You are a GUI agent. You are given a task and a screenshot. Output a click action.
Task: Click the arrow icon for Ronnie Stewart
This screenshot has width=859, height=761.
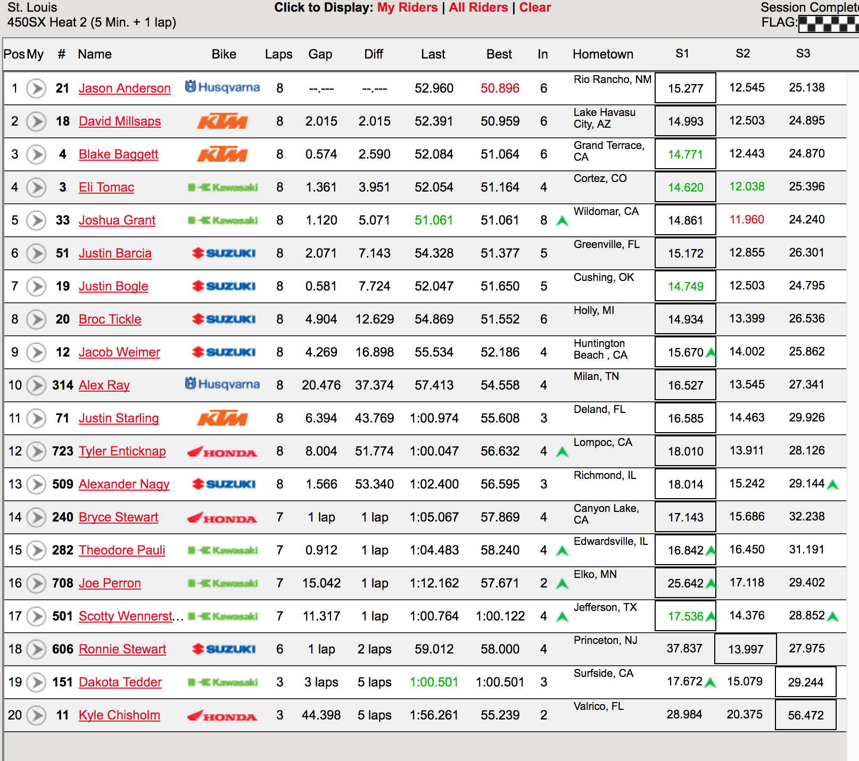(36, 649)
